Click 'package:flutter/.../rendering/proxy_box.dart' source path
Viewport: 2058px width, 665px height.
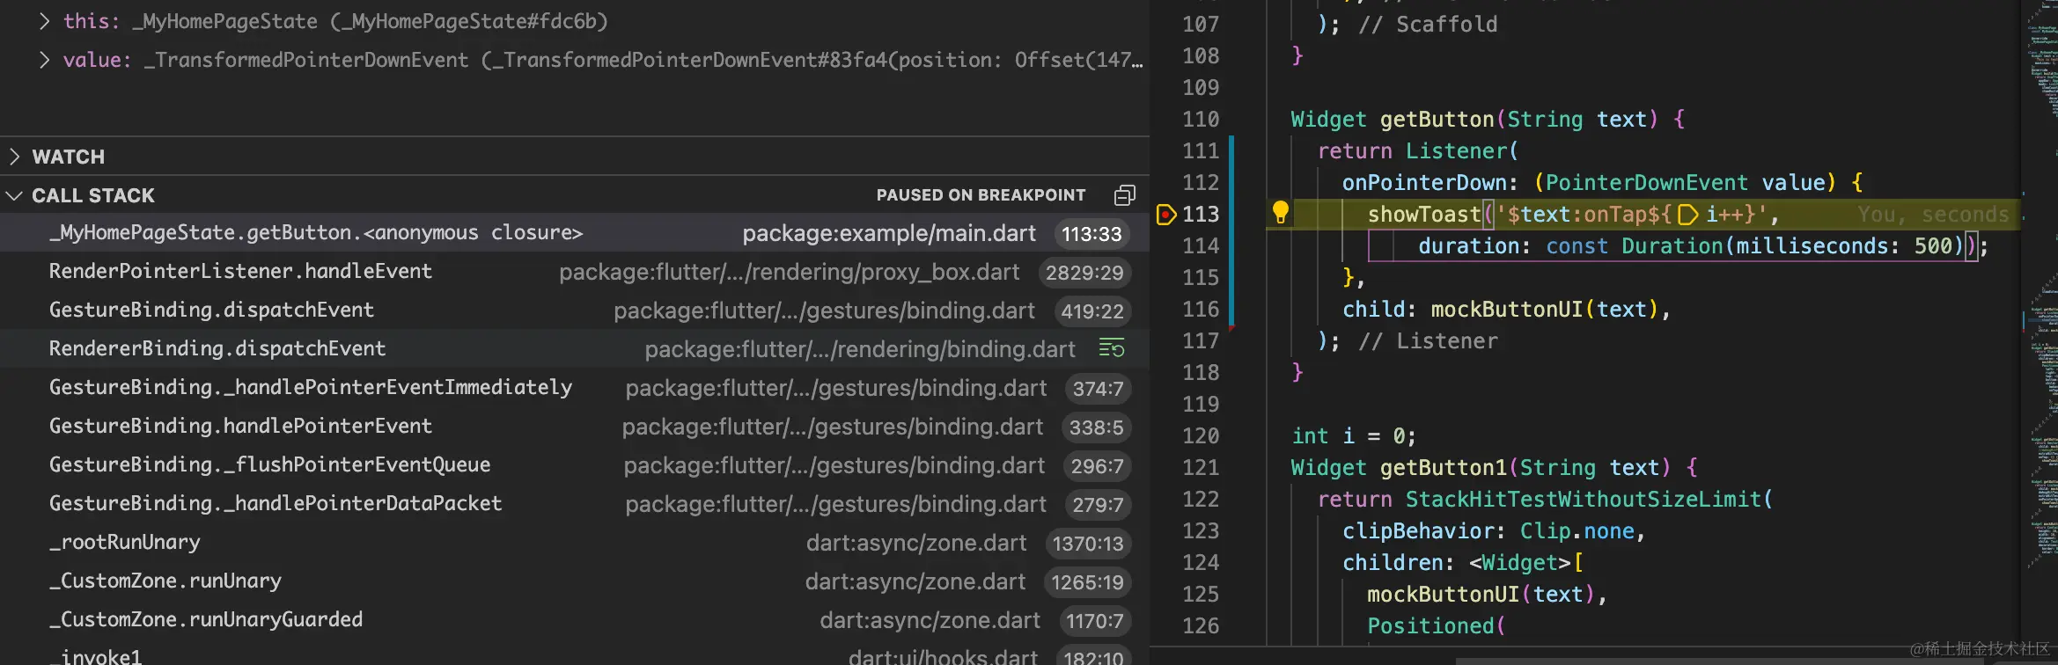(x=790, y=272)
